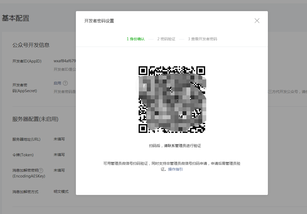The width and height of the screenshot is (307, 214).
Task: Click 未填写 next to 令牌(Token)
Action: click(59, 155)
